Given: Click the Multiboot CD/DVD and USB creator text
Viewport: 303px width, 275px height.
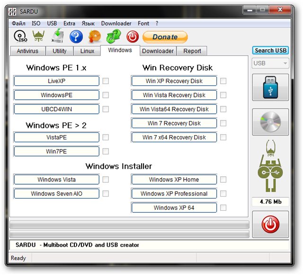Looking at the screenshot, I should pos(91,245).
